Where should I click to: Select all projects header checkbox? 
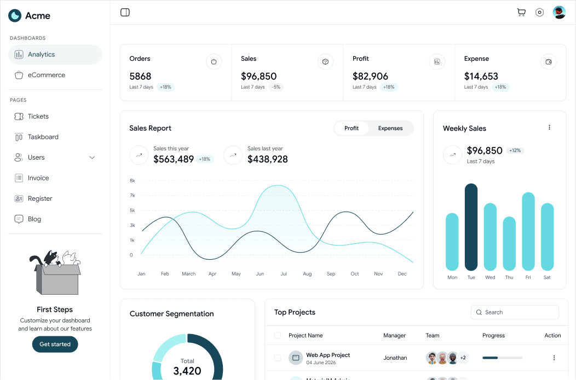click(278, 336)
